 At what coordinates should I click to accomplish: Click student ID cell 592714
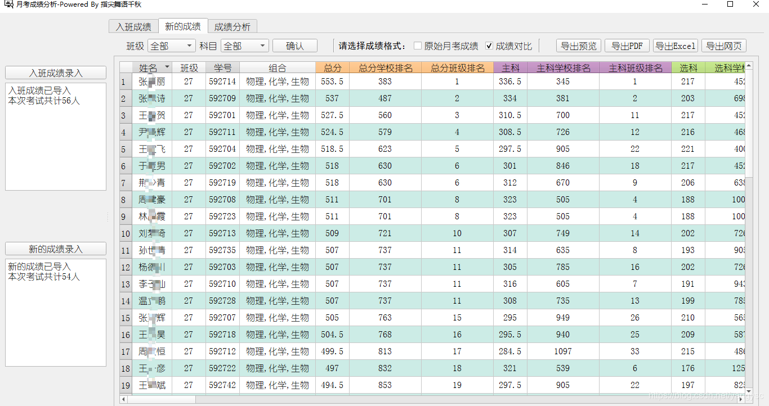[x=223, y=82]
